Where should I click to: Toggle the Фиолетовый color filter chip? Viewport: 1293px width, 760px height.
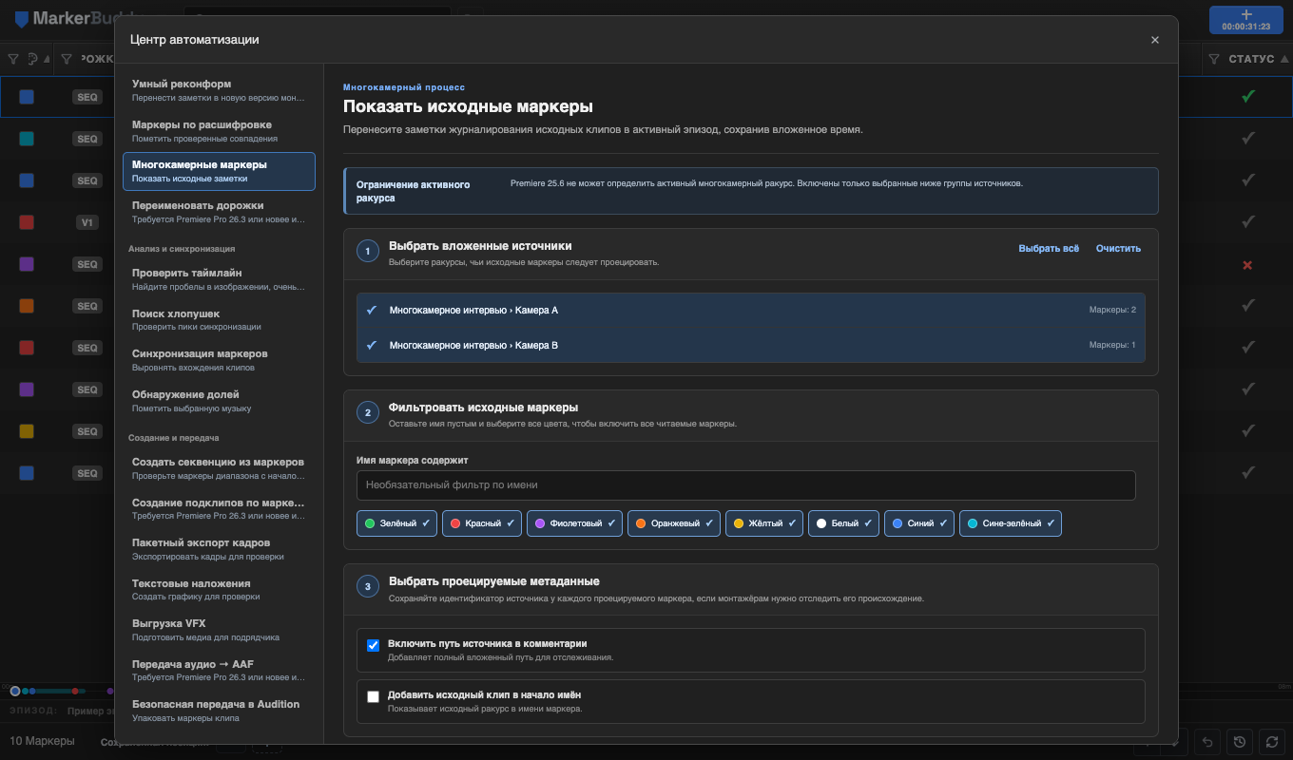(x=574, y=523)
